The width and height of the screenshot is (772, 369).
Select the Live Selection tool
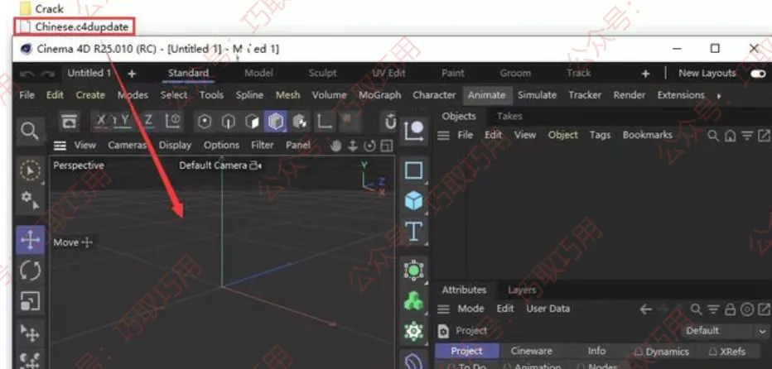point(30,170)
